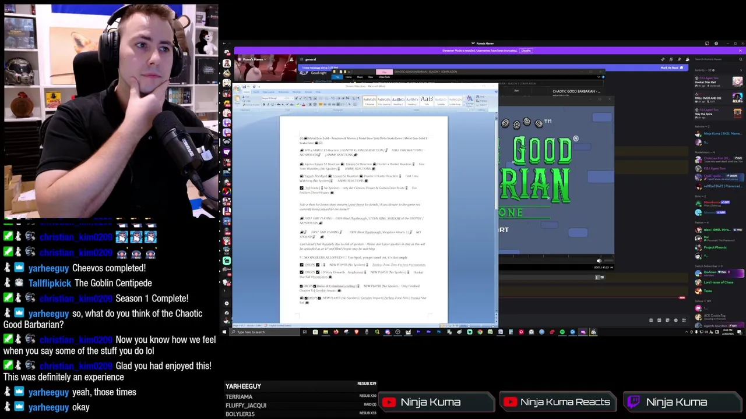Open Photoshop from the Windows taskbar
The width and height of the screenshot is (746, 419).
439,332
